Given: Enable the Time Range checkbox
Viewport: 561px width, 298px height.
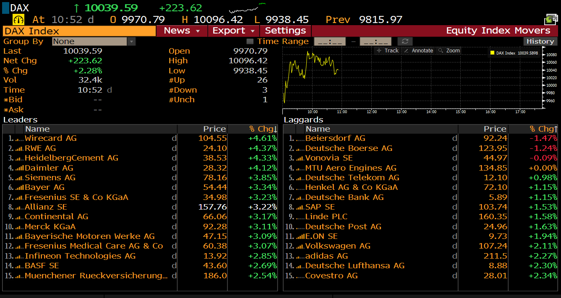Looking at the screenshot, I should tap(250, 41).
